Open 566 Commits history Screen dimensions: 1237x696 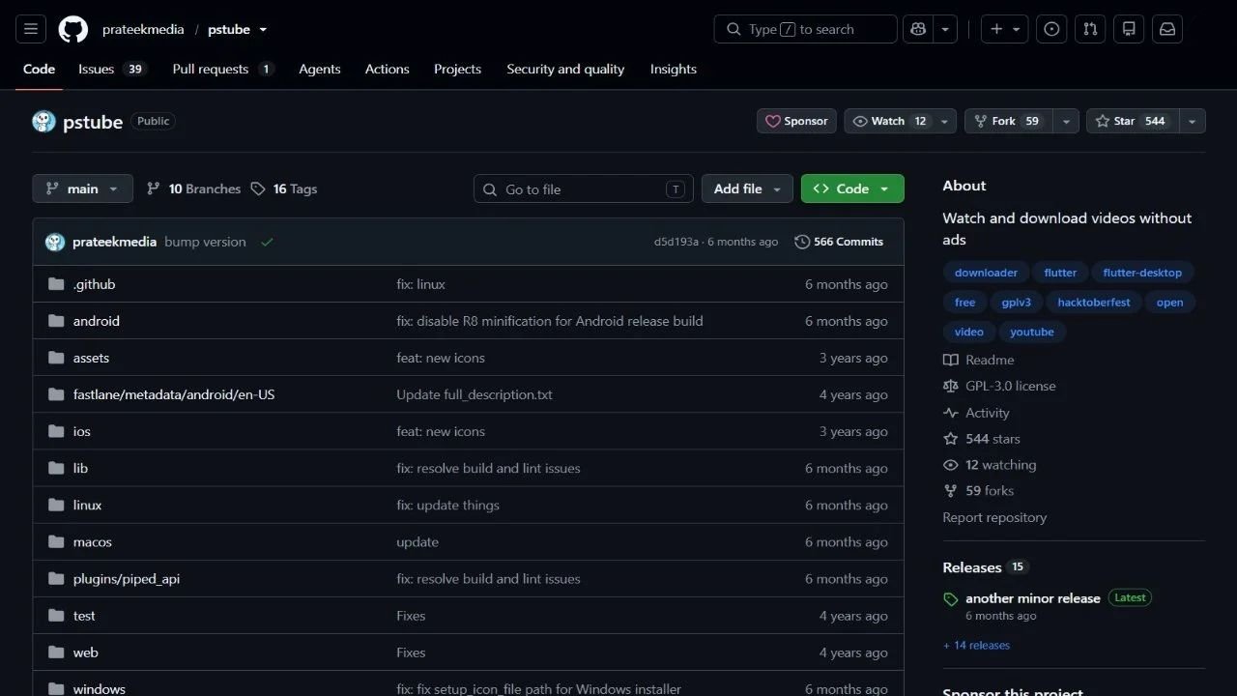[x=839, y=242]
